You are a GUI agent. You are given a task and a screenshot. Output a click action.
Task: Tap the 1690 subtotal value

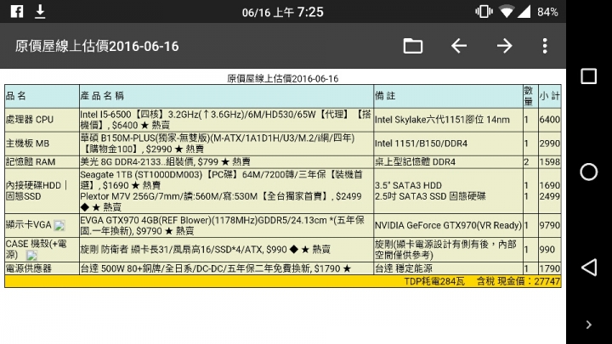click(550, 185)
